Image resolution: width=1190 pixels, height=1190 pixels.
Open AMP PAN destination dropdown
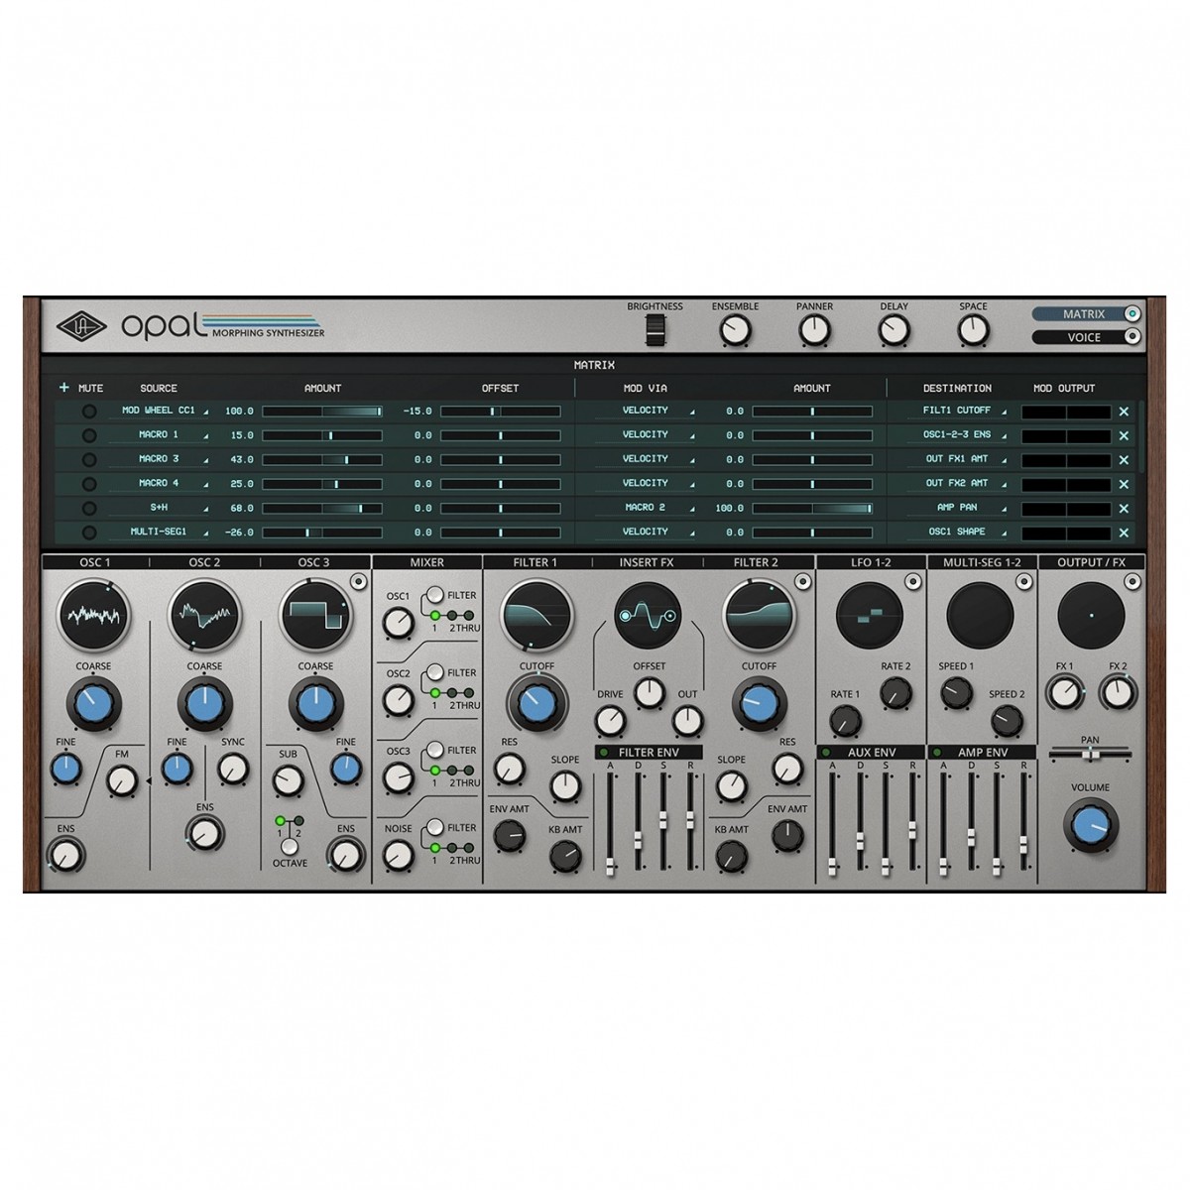click(x=959, y=508)
